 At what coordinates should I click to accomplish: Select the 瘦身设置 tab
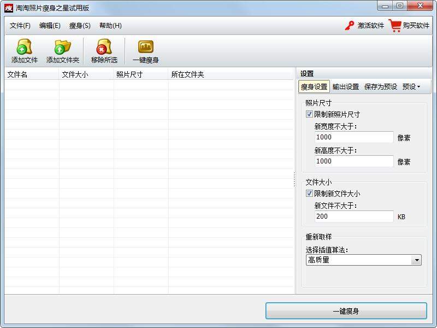tap(315, 85)
